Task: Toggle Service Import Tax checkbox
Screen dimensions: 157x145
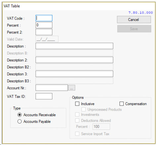Action: point(77,134)
